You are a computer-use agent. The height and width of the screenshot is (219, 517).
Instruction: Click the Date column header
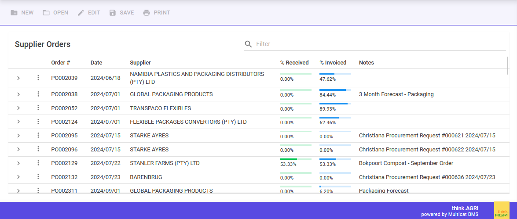coord(96,62)
